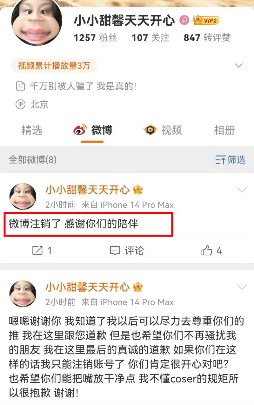Tap the first post's small avatar
This screenshot has height=405, width=254.
pyautogui.click(x=23, y=196)
